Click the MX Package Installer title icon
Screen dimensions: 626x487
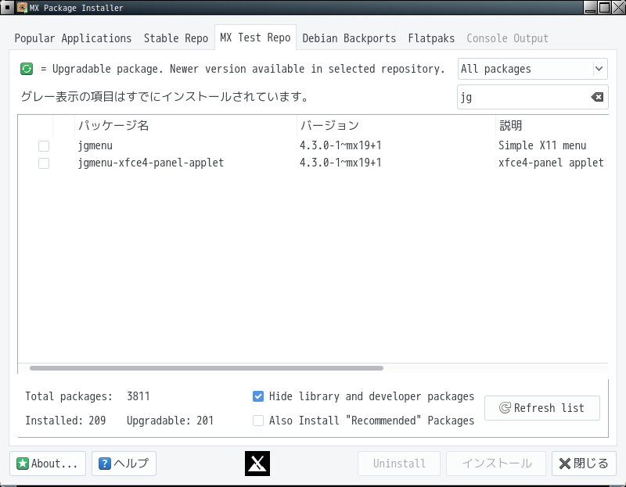[23, 8]
